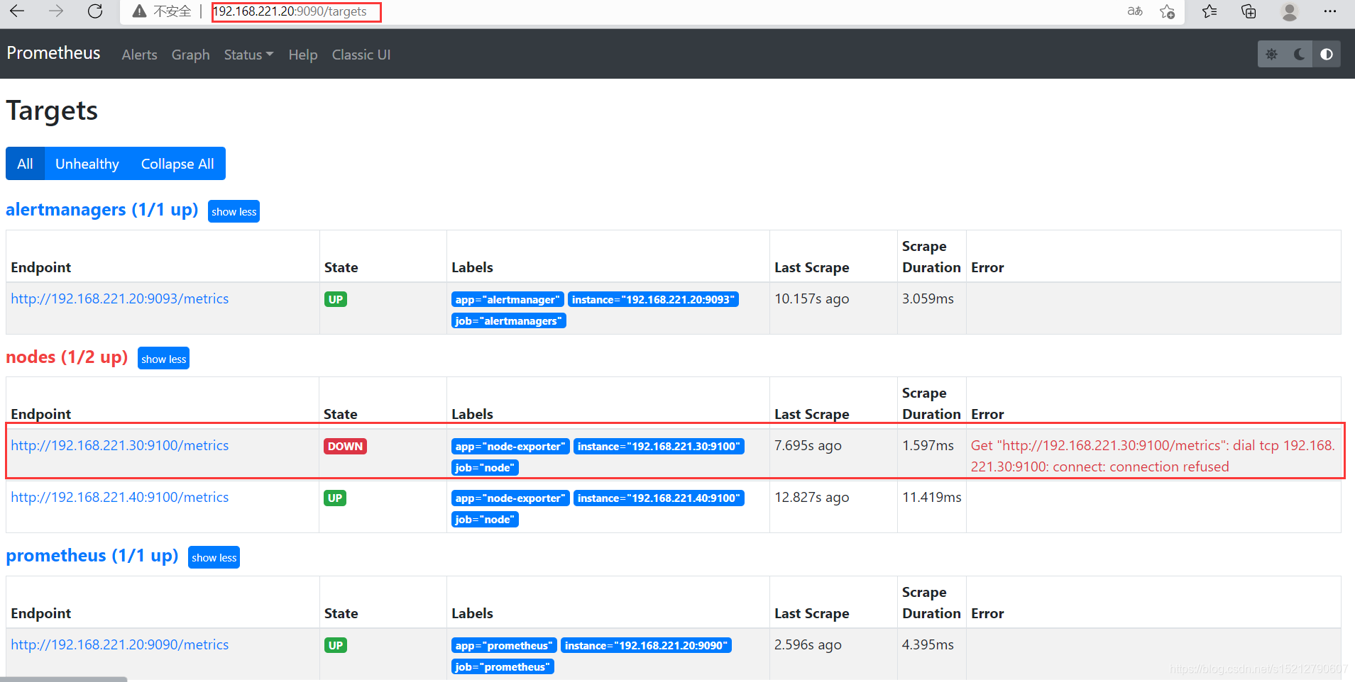The width and height of the screenshot is (1355, 682).
Task: Click the app="prometheus" label
Action: pos(504,645)
